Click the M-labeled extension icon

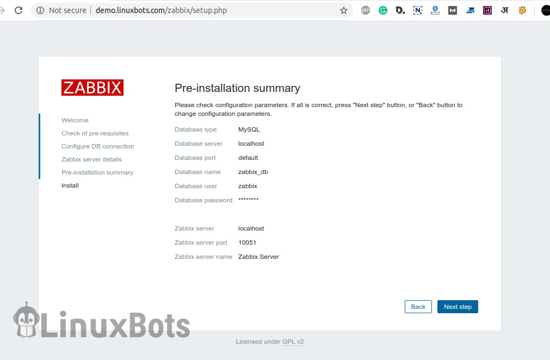(x=453, y=10)
